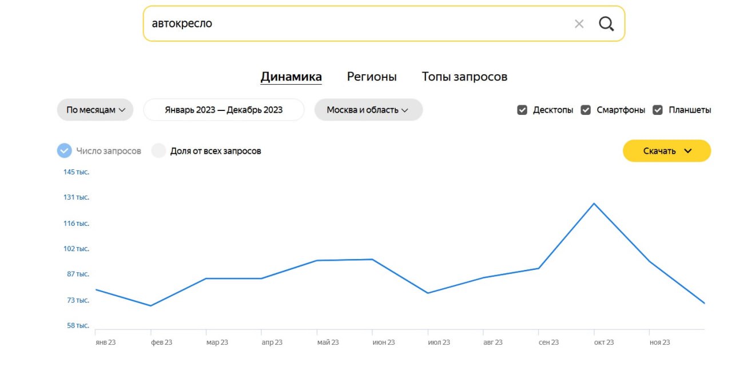Disable the Планшеты checkbox

(x=658, y=110)
